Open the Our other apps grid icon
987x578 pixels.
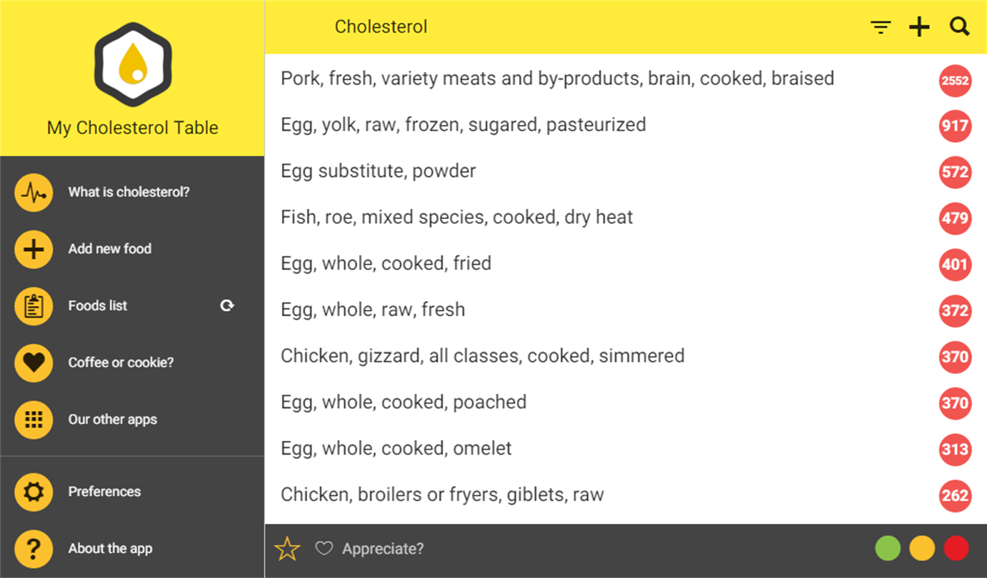[x=34, y=420]
